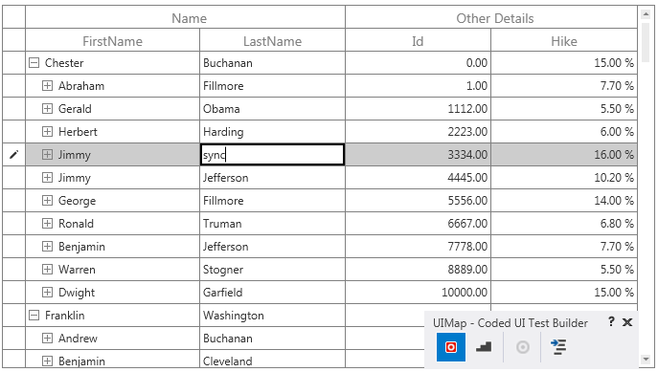Expand the Andrew tree node
Image resolution: width=658 pixels, height=372 pixels.
tap(48, 339)
